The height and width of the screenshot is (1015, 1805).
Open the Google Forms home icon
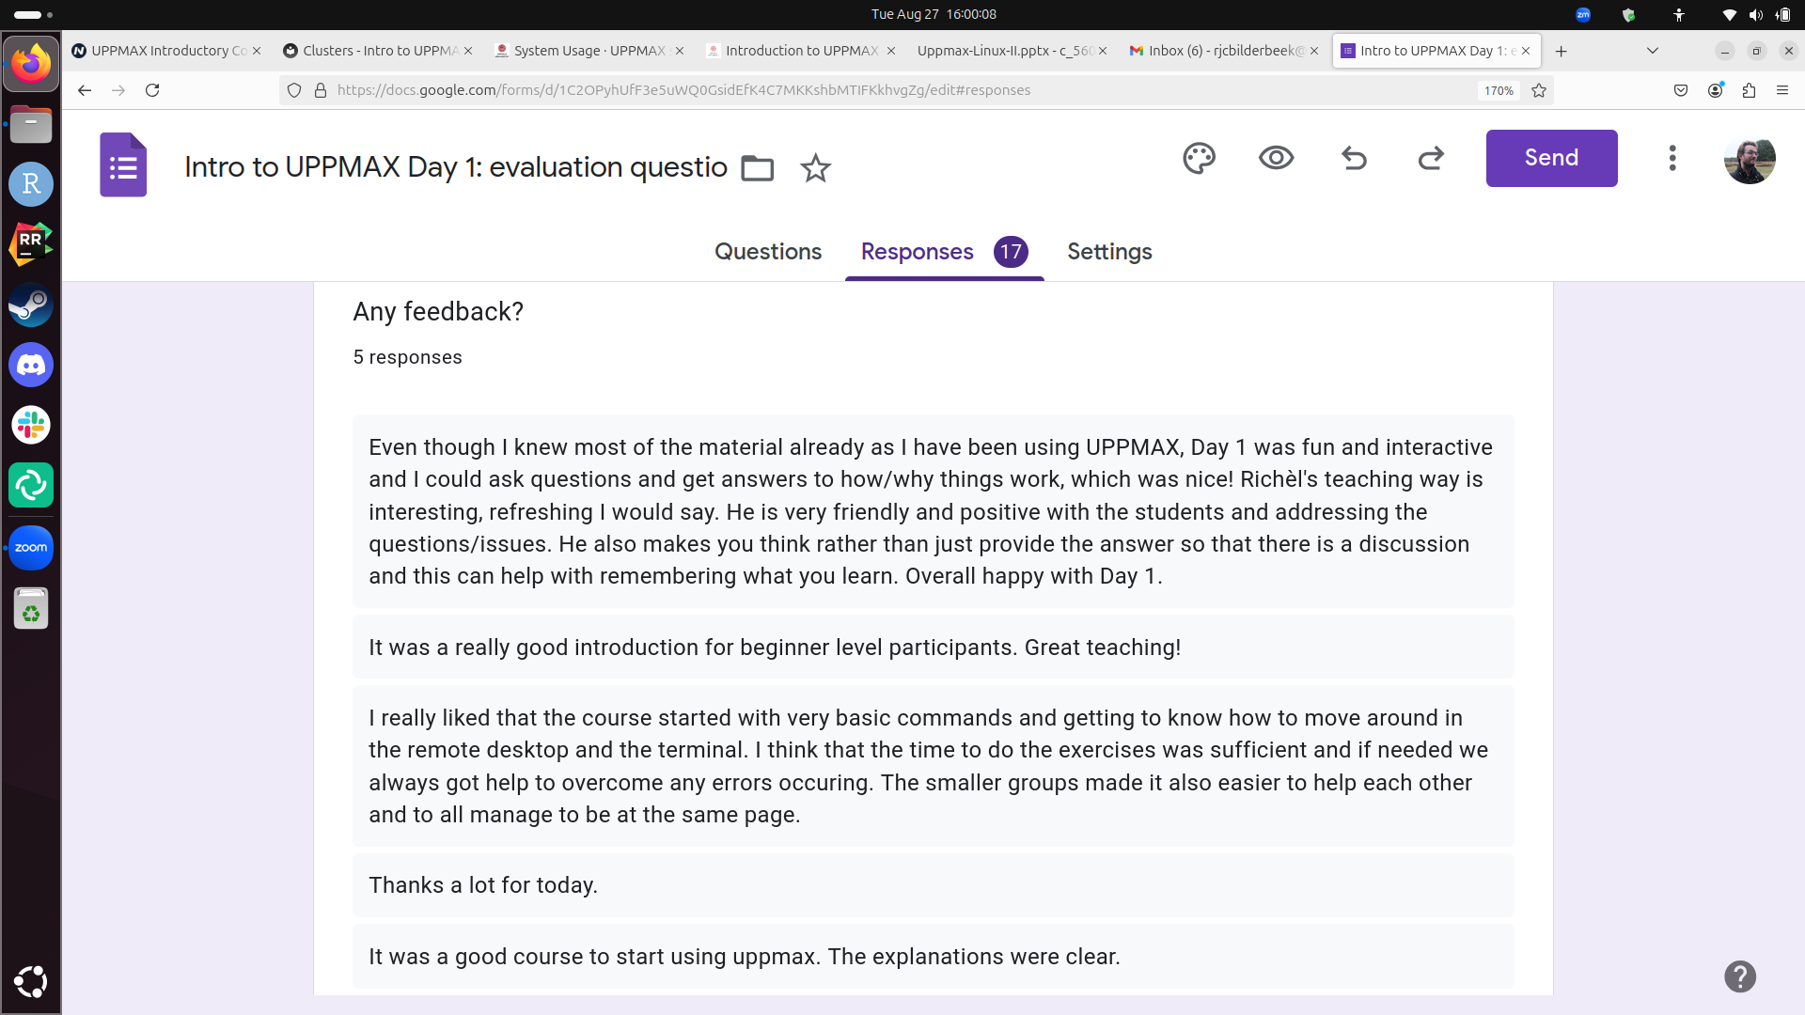tap(123, 165)
